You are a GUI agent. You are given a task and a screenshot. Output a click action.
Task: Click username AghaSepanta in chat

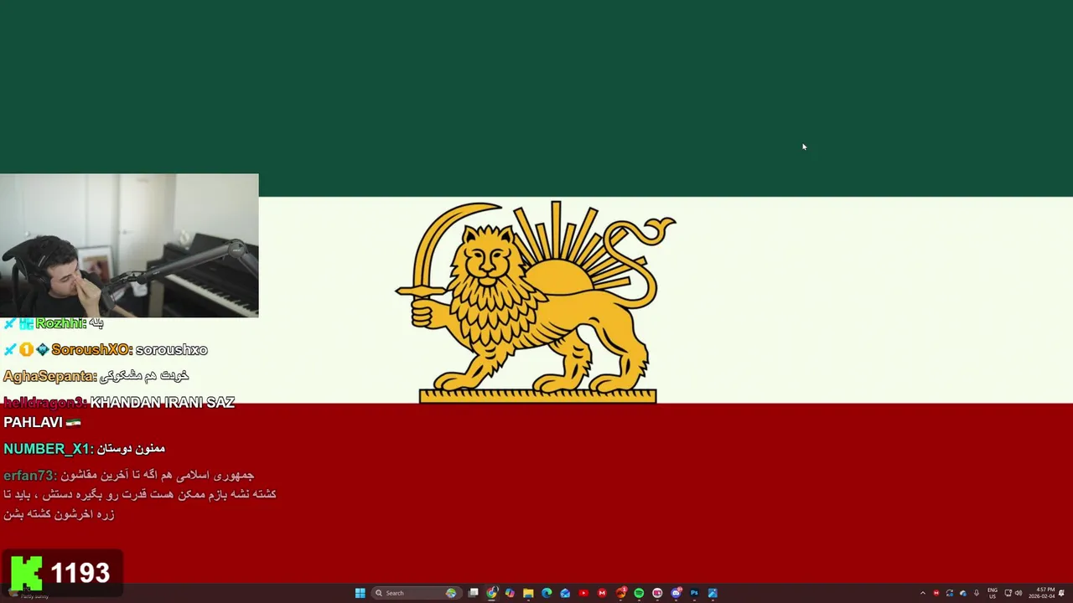[x=49, y=376]
